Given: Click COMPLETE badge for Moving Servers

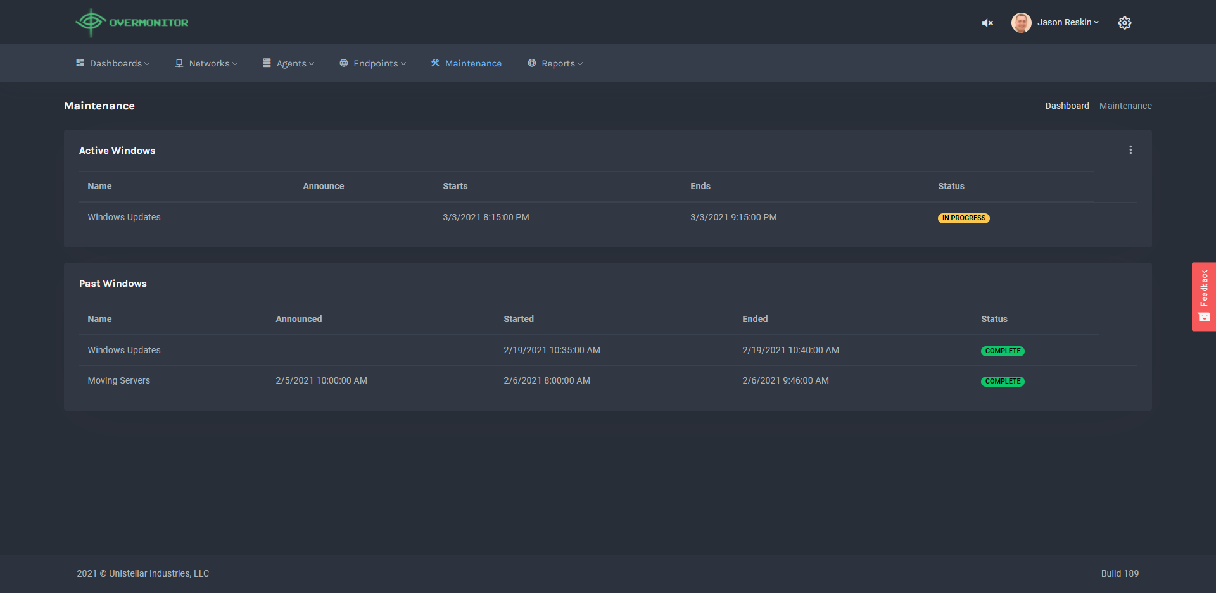Looking at the screenshot, I should (1003, 381).
